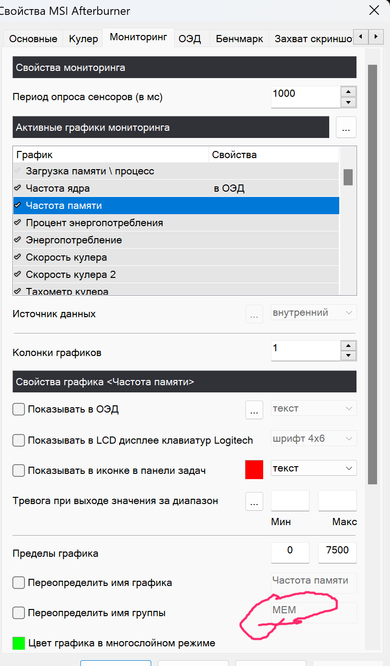Click the graph limit maximum field 7500
Screen dimensions: 390x666
click(337, 551)
